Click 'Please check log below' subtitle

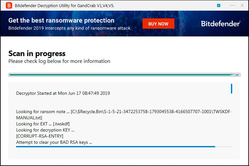pos(59,61)
